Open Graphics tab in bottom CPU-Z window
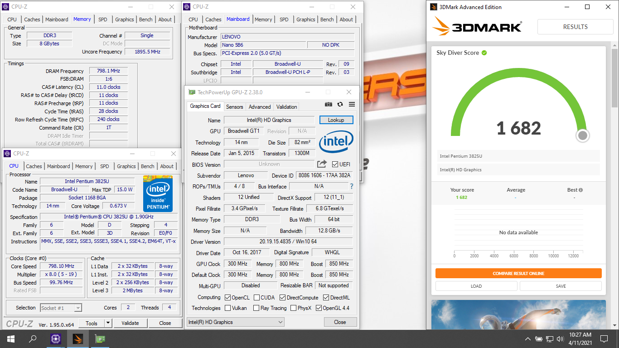Viewport: 619px width, 348px height. (126, 166)
